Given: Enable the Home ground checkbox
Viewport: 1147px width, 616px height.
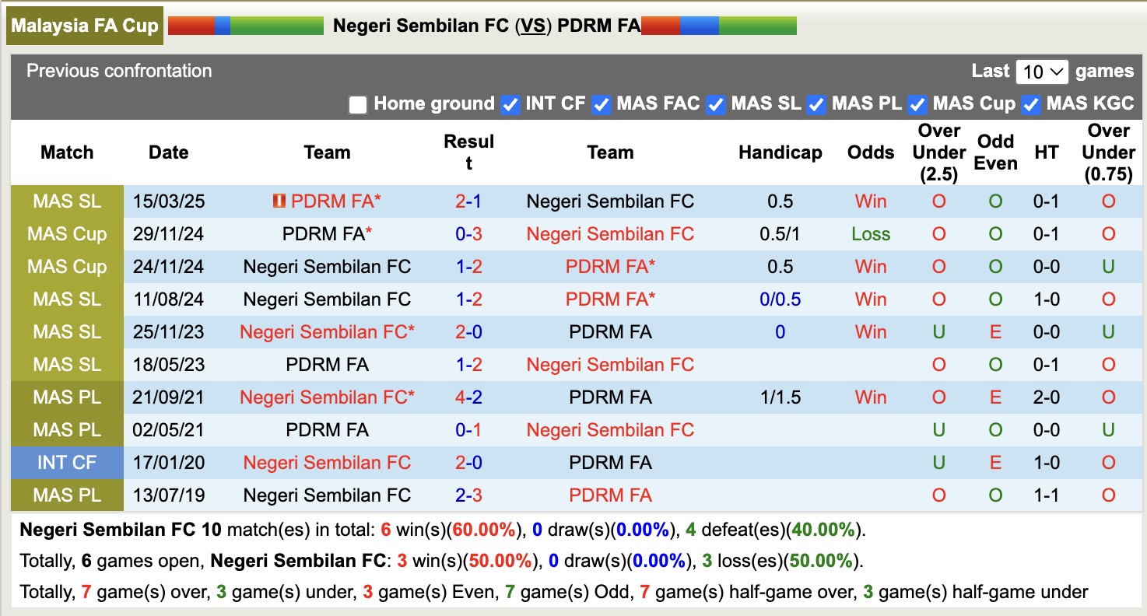Looking at the screenshot, I should pos(358,103).
